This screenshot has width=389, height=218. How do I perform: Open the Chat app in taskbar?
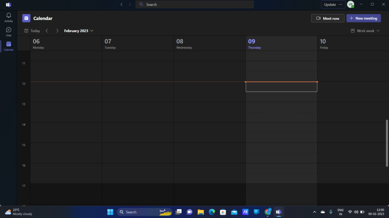click(190, 212)
